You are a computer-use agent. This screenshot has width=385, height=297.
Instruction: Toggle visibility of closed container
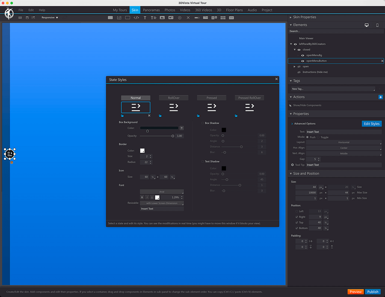tap(299, 49)
